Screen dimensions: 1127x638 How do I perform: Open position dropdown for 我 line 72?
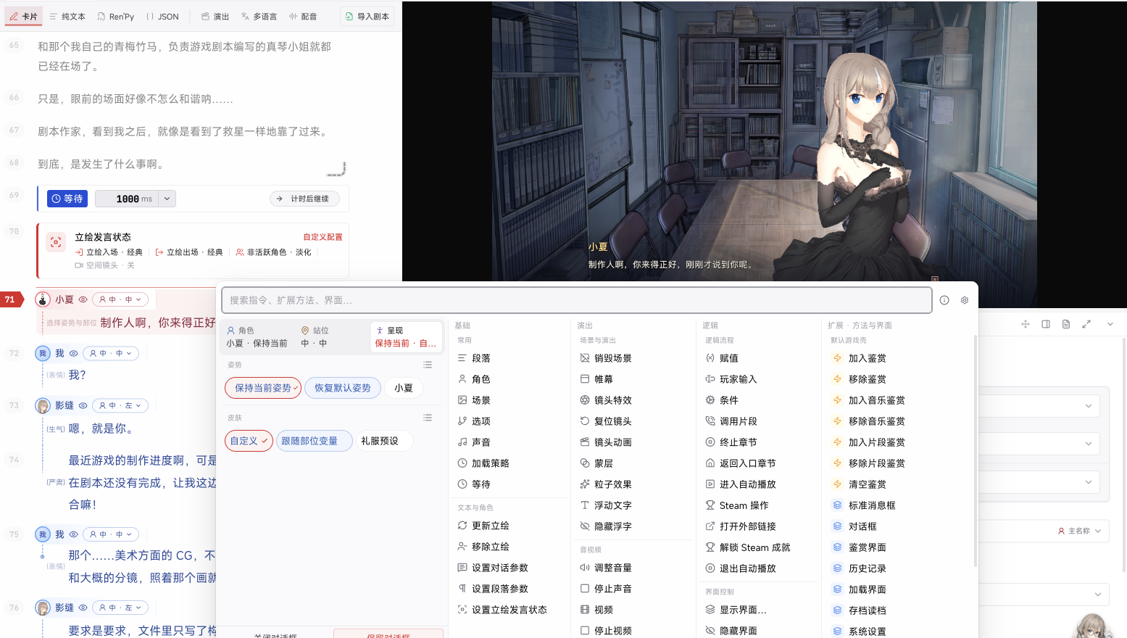coord(111,353)
